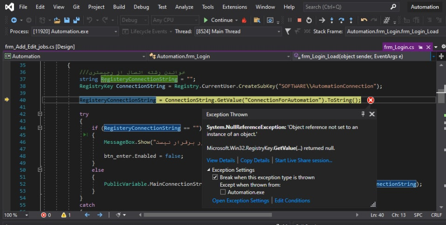Viewport: 446px width, 225px height.
Task: Collapse the else block at line 50
Action: [40, 170]
